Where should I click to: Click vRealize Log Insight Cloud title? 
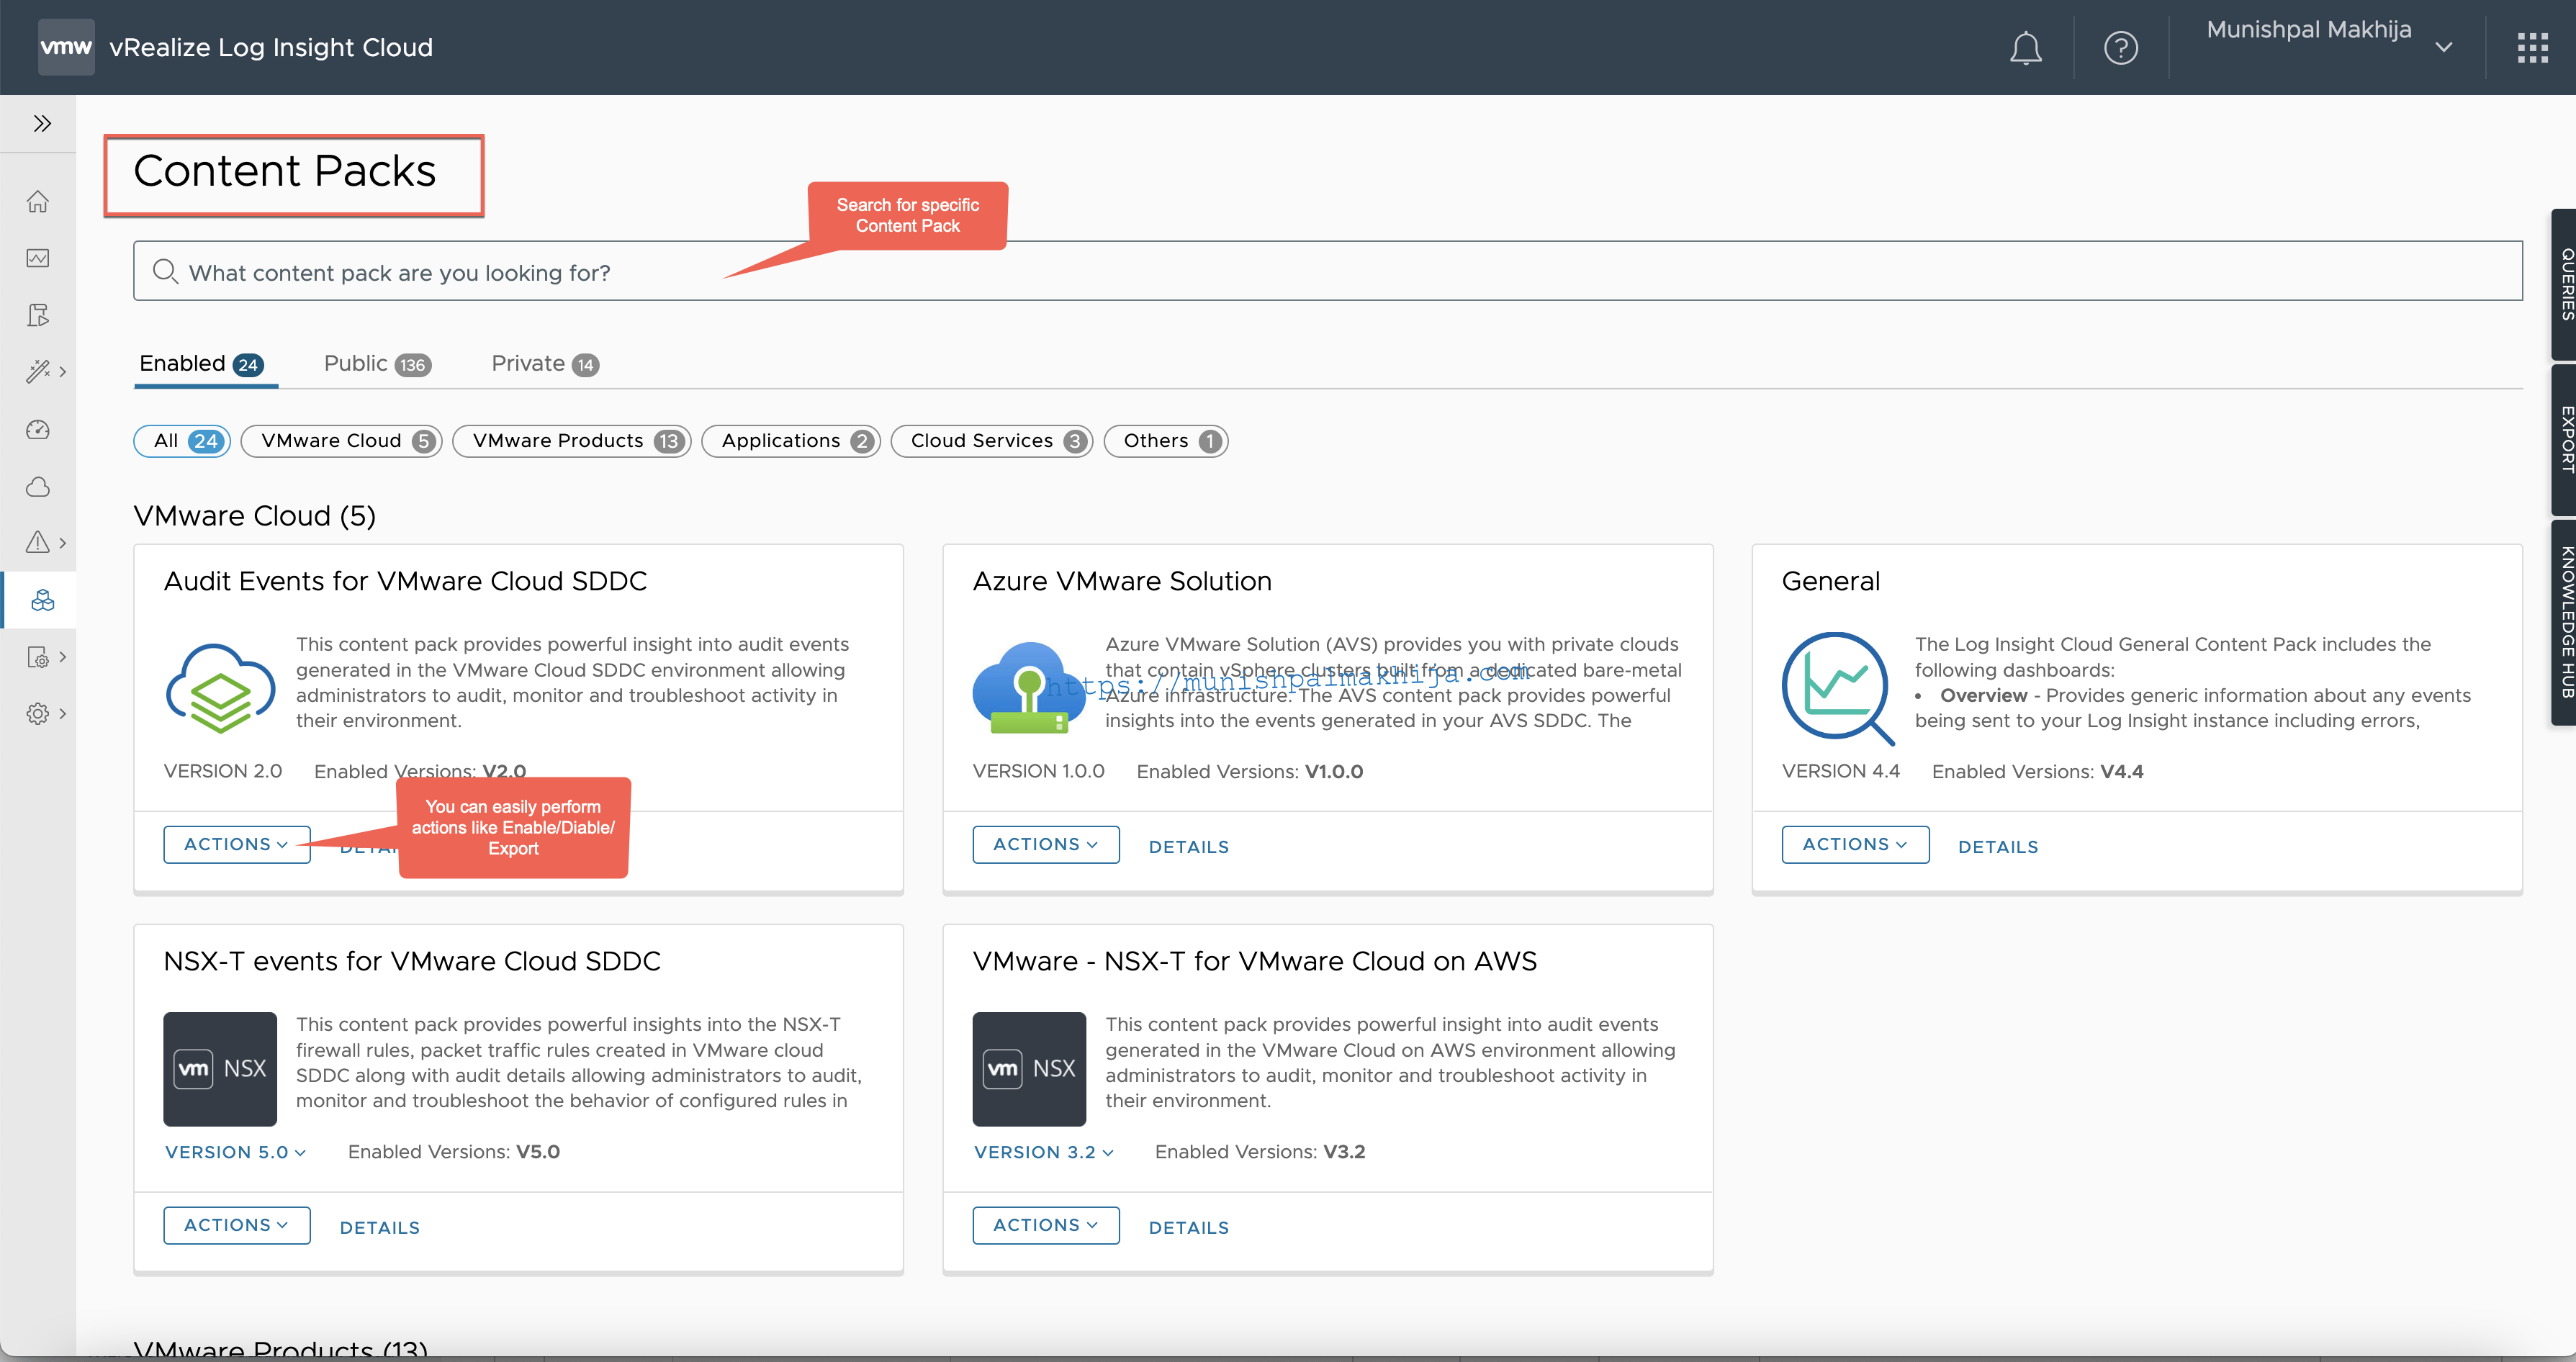coord(271,47)
